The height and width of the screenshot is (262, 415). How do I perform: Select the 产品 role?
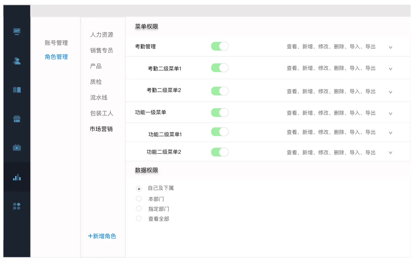coord(96,66)
